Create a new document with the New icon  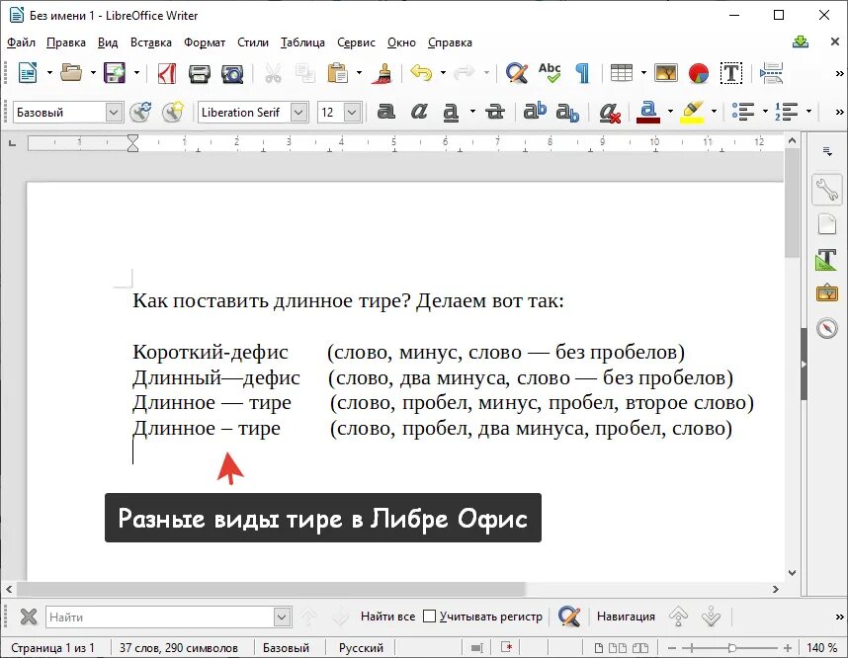[28, 72]
